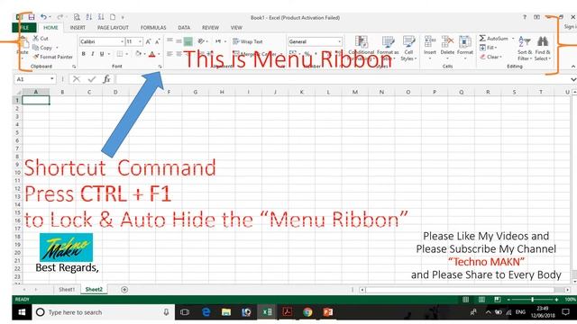Save the workbook from Quick Access Toolbar

[32, 17]
